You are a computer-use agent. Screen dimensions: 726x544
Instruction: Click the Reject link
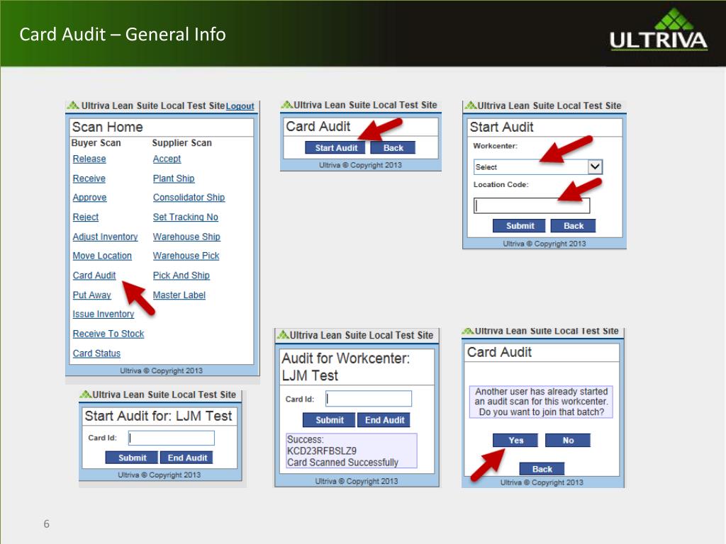click(x=86, y=217)
